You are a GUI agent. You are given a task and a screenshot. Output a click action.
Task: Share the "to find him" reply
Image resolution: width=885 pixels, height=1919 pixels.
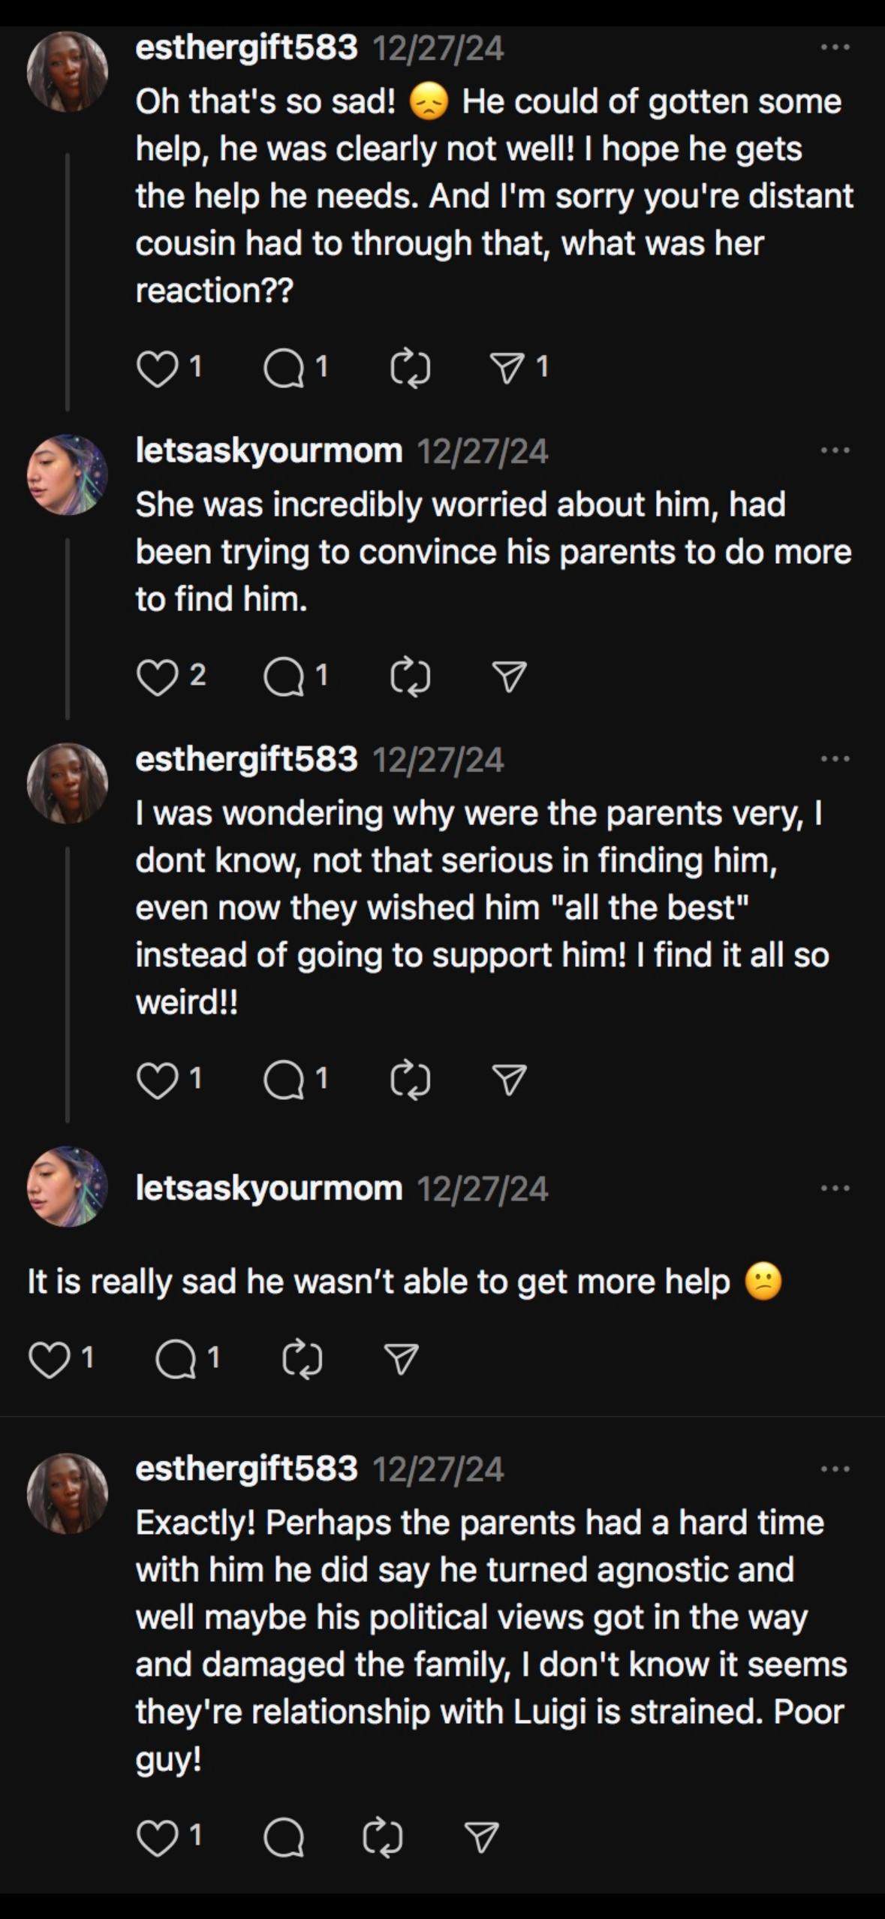coord(509,677)
